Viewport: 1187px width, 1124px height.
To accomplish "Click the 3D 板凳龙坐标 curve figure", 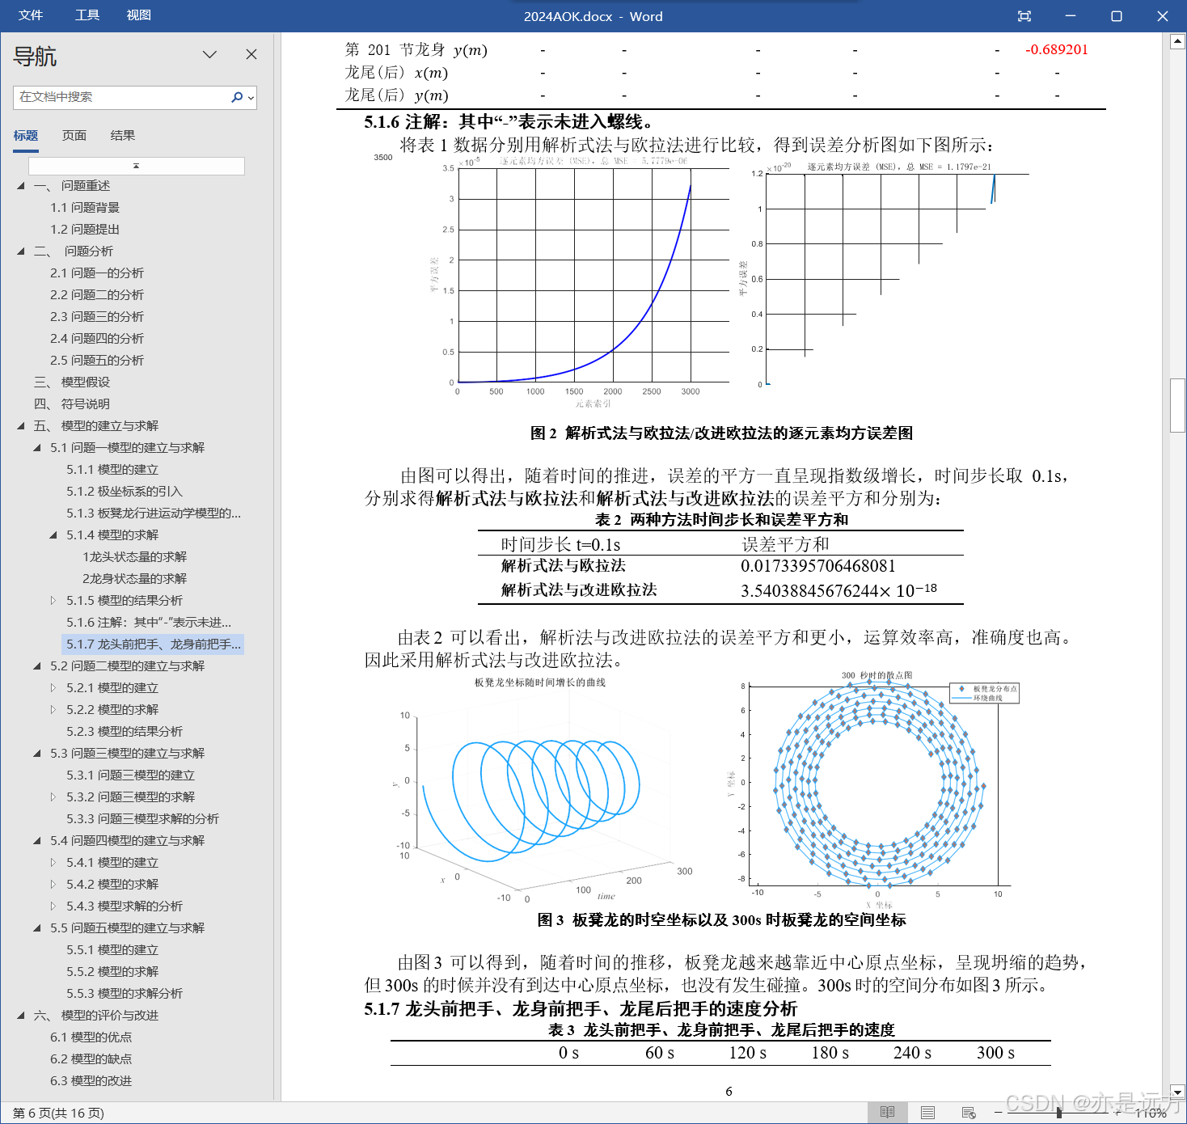I will (x=542, y=791).
